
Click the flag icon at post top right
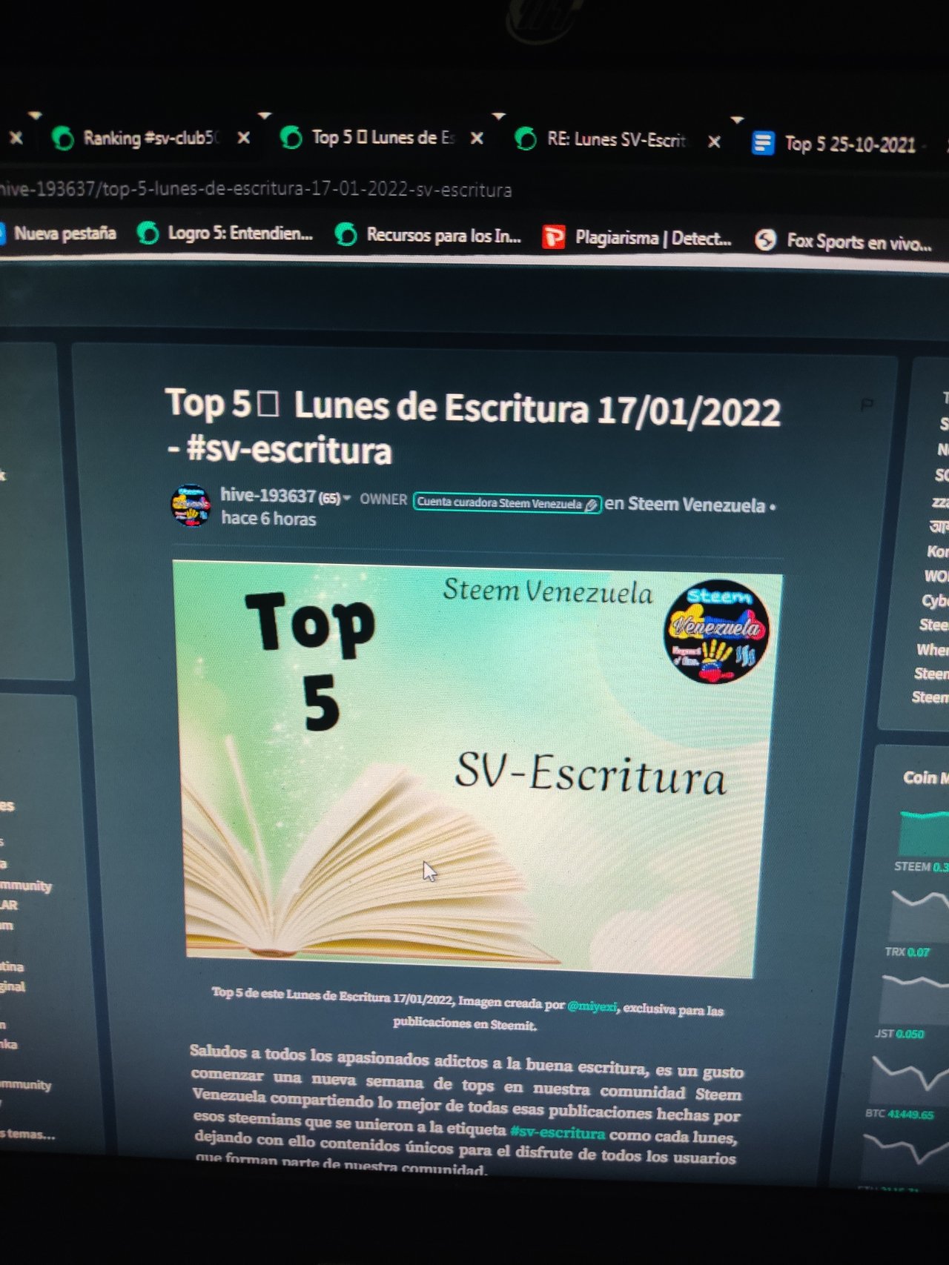pyautogui.click(x=866, y=405)
